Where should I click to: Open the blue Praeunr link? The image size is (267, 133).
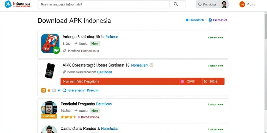point(93,90)
